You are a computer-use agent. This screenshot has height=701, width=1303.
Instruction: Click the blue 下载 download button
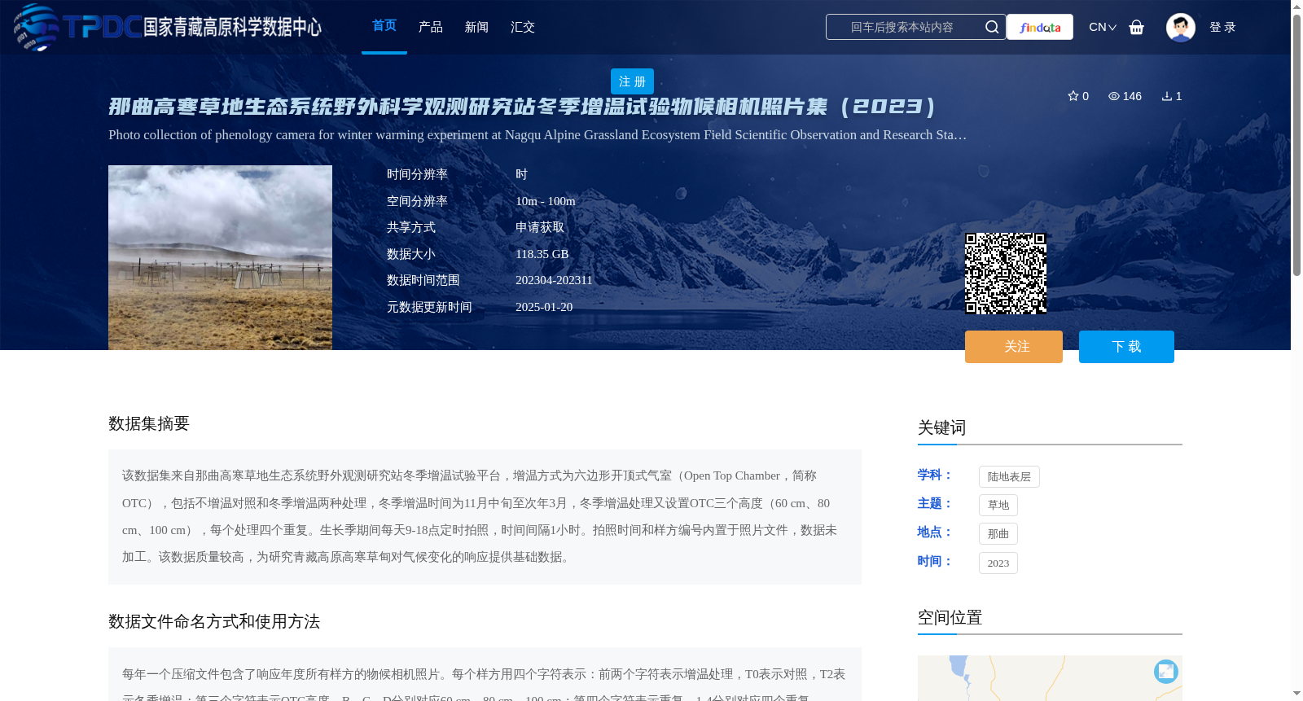[1126, 347]
